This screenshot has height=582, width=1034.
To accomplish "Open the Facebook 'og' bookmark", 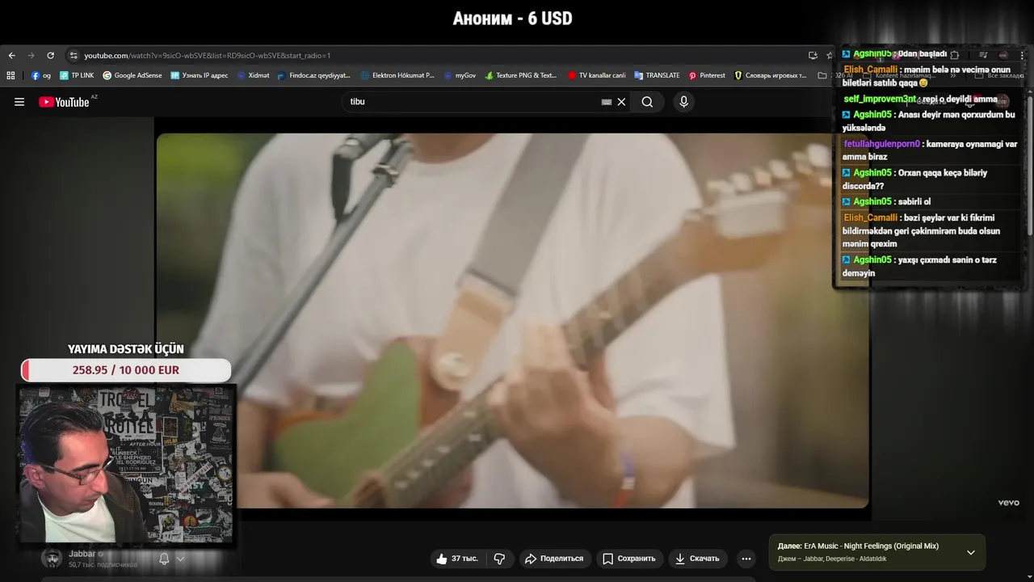I will (40, 75).
